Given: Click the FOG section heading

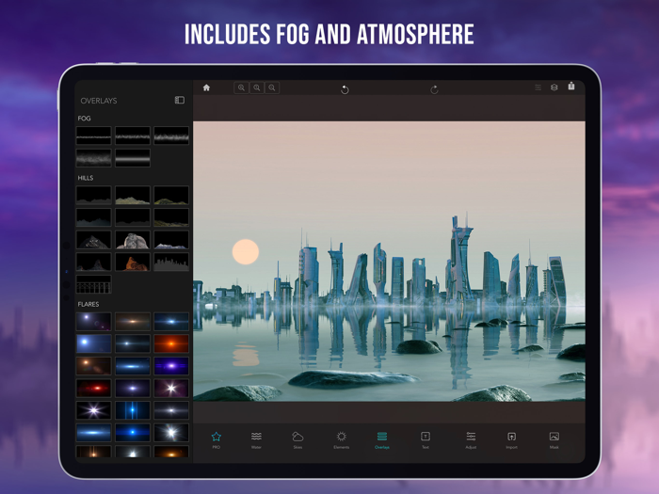Looking at the screenshot, I should click(x=84, y=119).
